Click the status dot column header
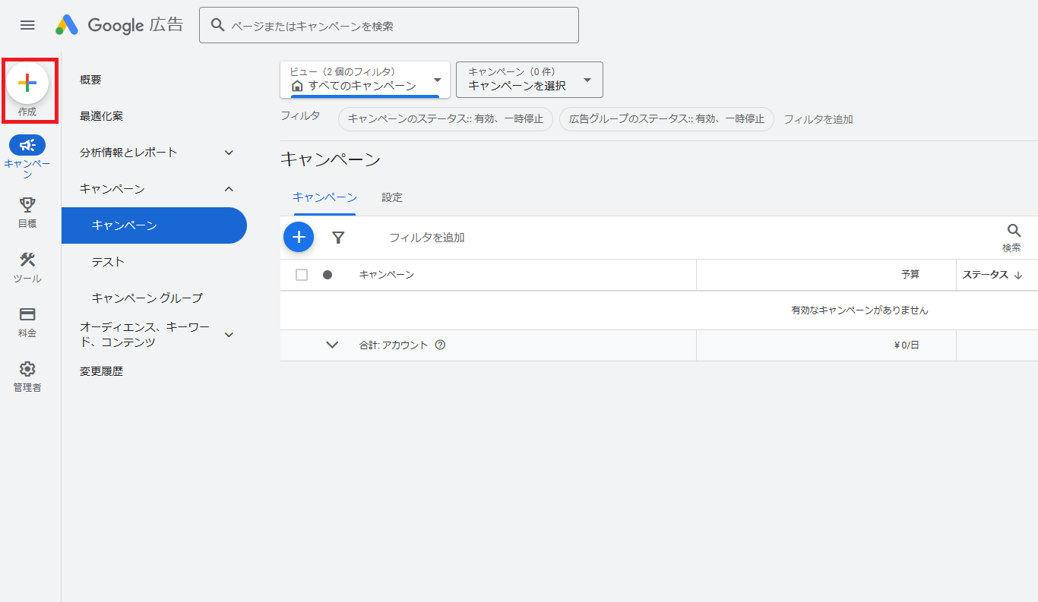 (328, 275)
